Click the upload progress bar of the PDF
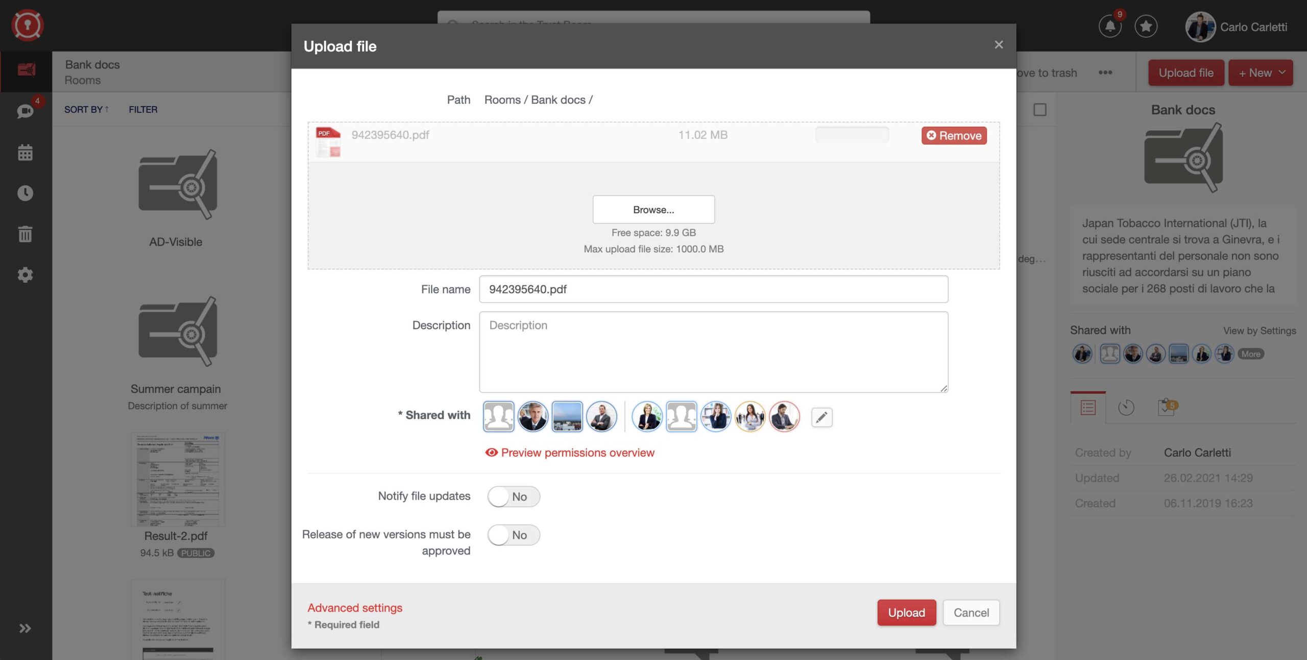The image size is (1307, 660). pos(852,135)
